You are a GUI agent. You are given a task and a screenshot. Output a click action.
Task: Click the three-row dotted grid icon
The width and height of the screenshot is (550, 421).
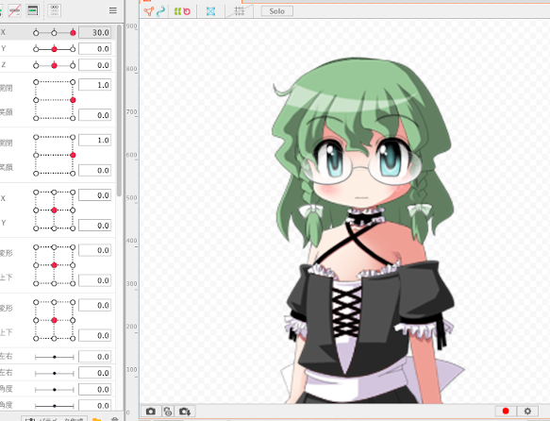point(55,10)
